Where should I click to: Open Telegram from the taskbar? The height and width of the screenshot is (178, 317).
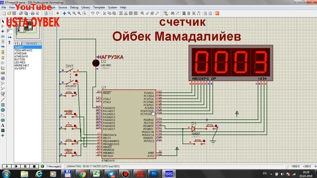pos(111,174)
